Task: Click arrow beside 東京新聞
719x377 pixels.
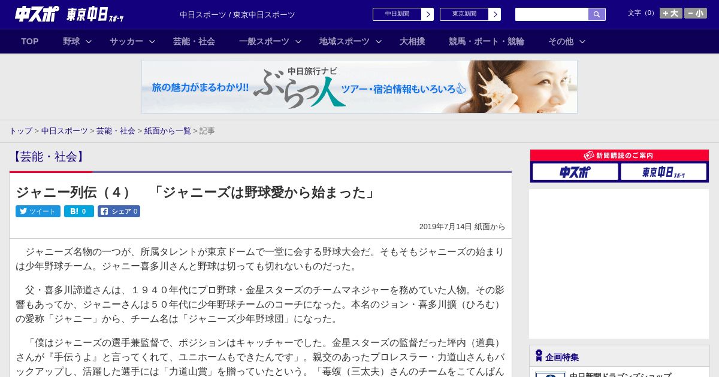Action: [495, 14]
